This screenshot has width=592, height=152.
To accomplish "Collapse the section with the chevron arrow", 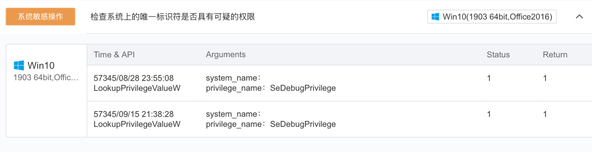I will (x=579, y=16).
